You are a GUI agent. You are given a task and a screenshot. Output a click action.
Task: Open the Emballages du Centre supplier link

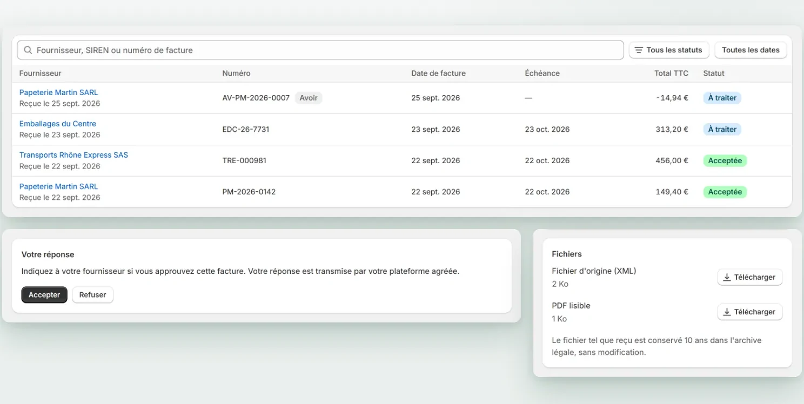point(58,124)
